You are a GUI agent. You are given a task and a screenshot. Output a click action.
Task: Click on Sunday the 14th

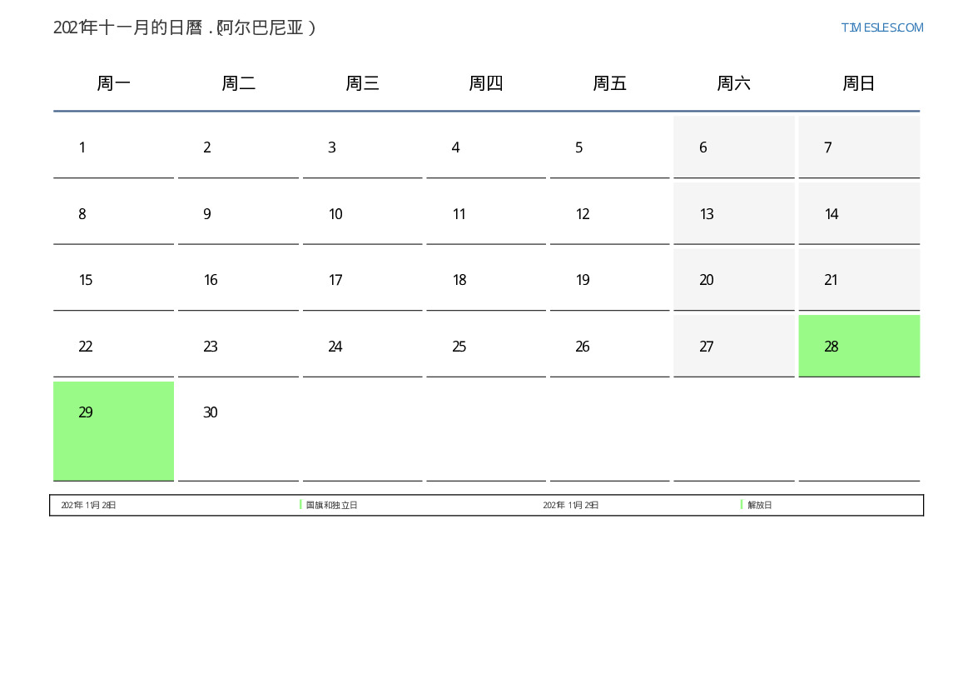click(x=858, y=214)
